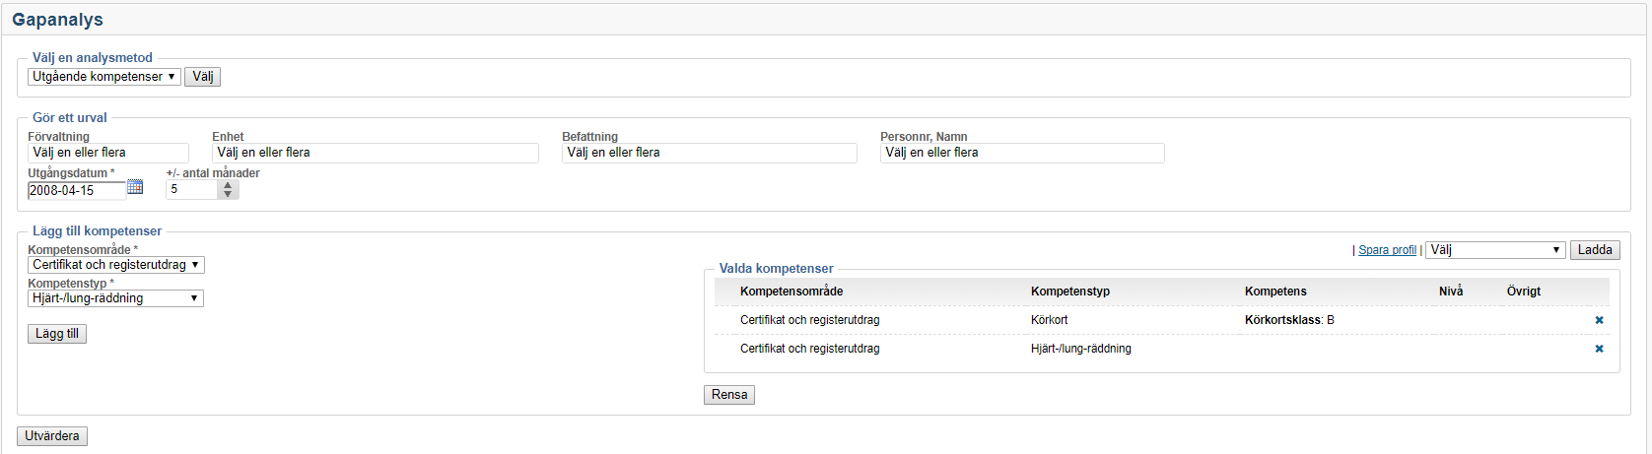Viewport: 1652px width, 454px height.
Task: Remove the Hjärt-/lung-räddning competence row
Action: (x=1599, y=349)
